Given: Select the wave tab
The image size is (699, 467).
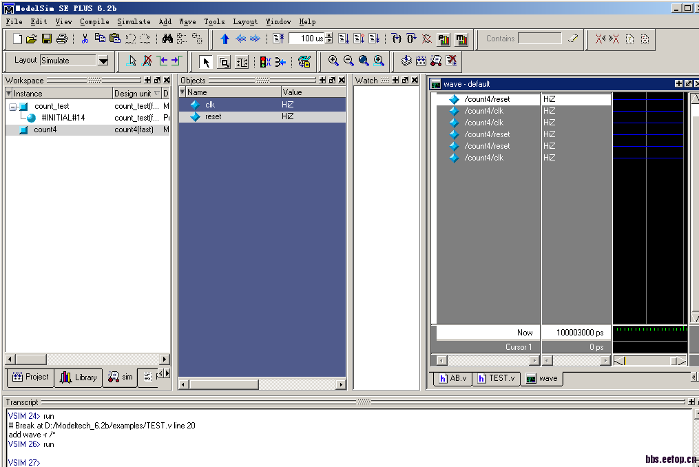Looking at the screenshot, I should click(x=541, y=378).
